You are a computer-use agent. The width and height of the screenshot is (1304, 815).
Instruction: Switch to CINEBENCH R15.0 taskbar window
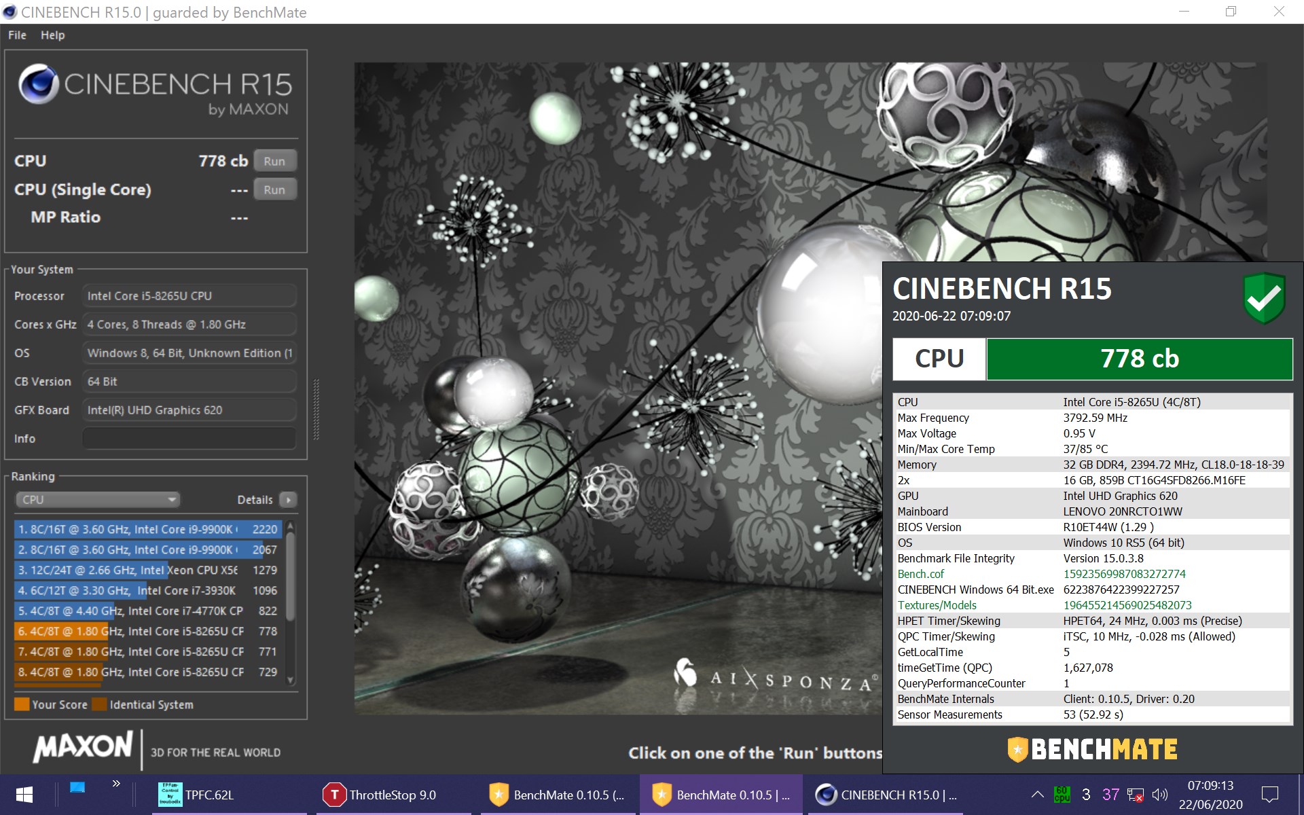click(x=886, y=795)
